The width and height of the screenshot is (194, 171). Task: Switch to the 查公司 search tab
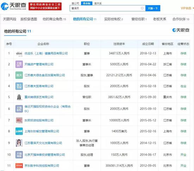click(75, 4)
